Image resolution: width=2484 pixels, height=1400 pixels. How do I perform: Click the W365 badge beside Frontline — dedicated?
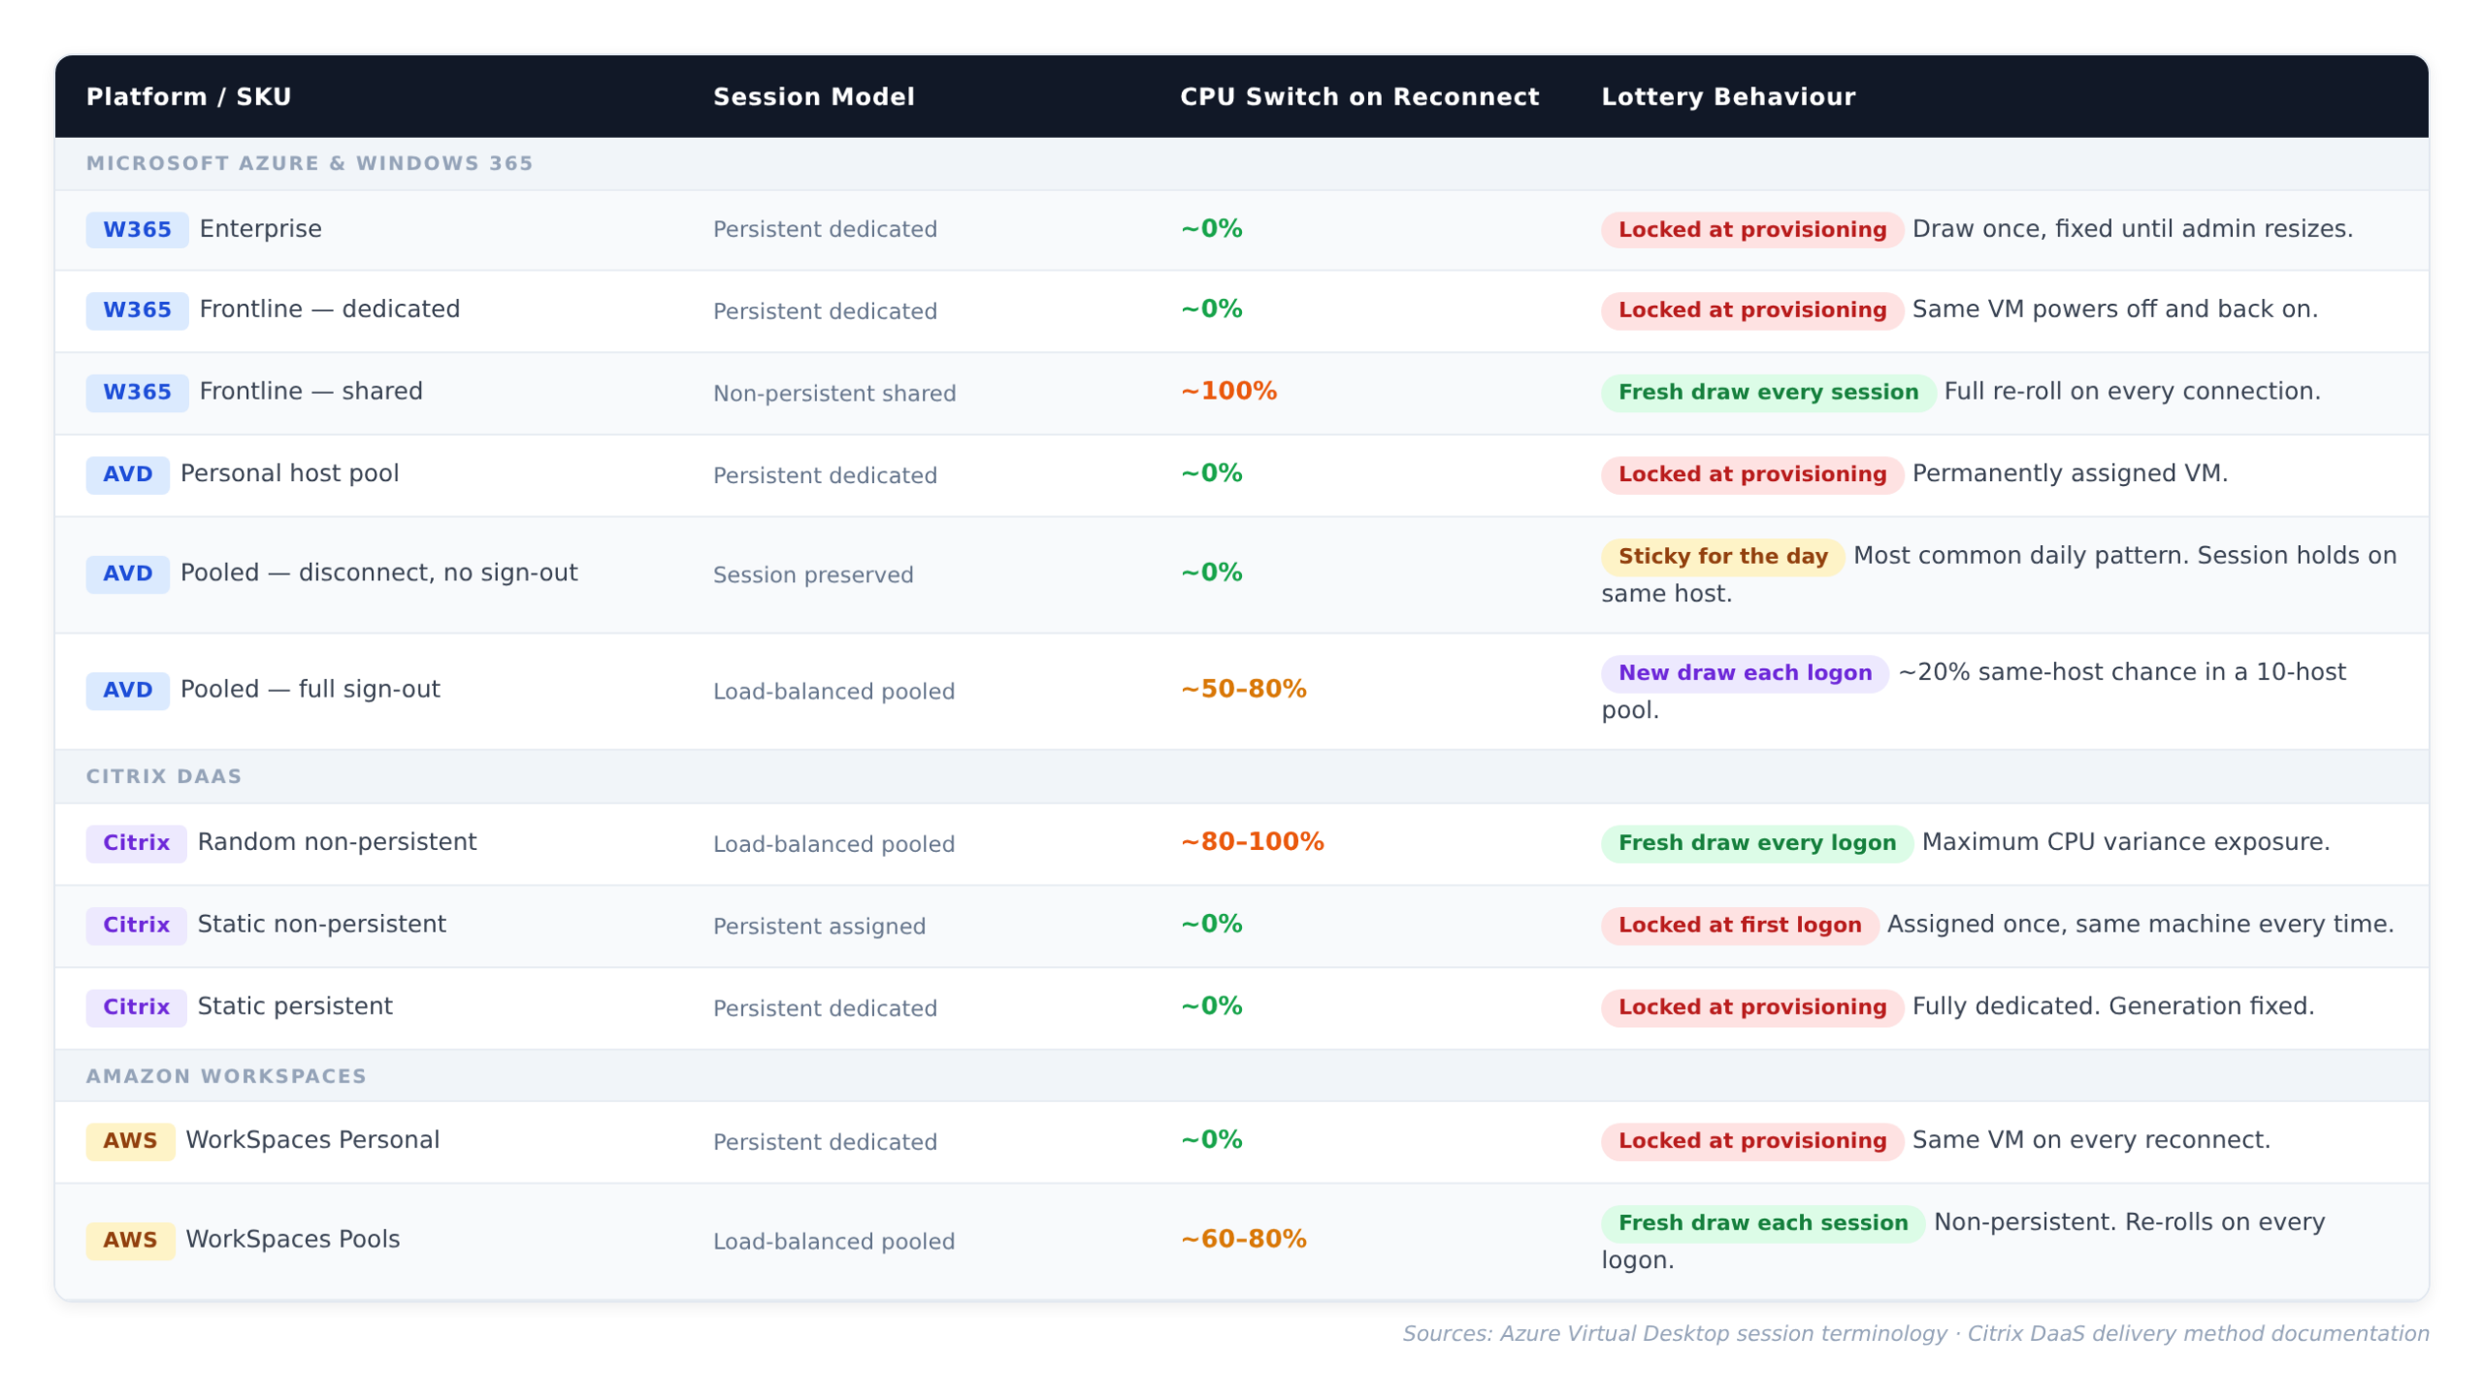tap(137, 310)
